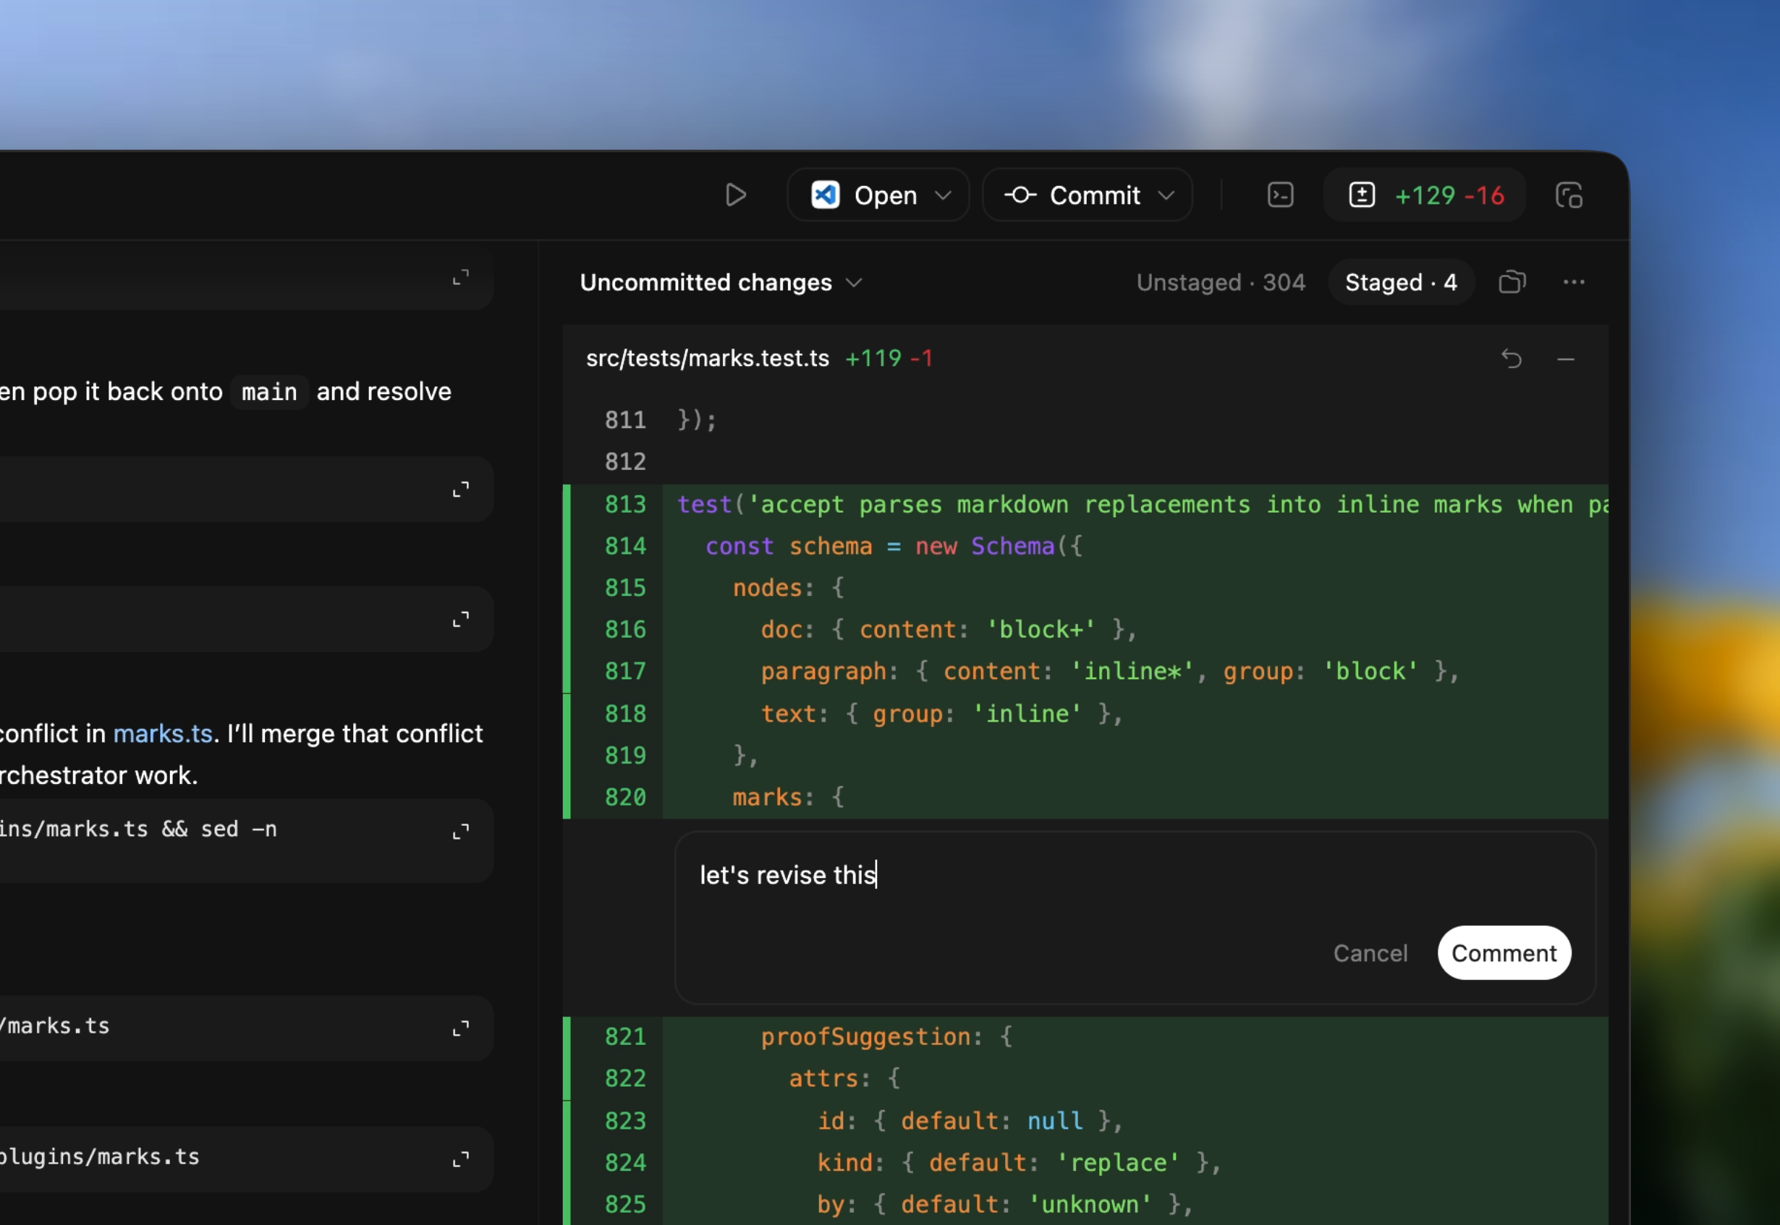The height and width of the screenshot is (1225, 1780).
Task: Open the Open button's editor chooser chevron
Action: tap(944, 195)
